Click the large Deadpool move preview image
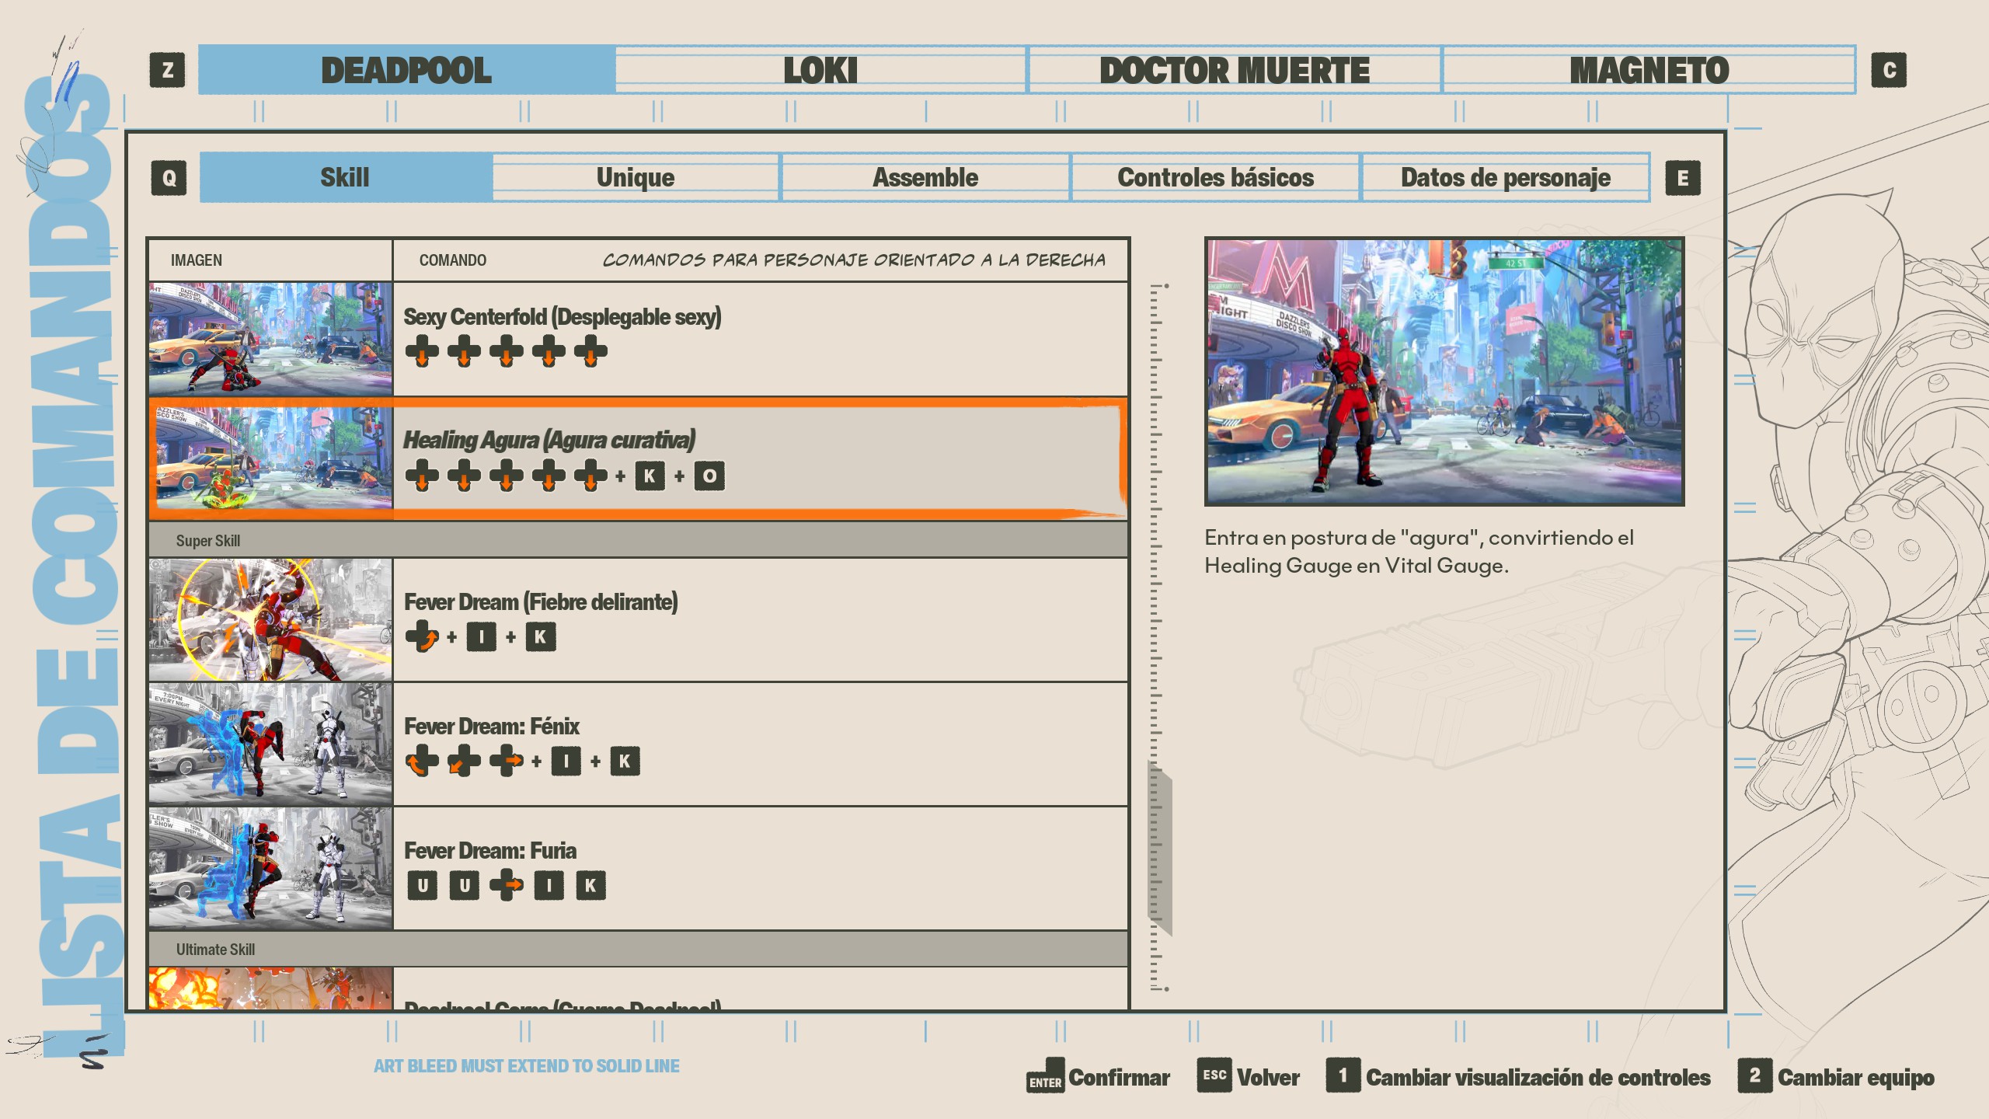This screenshot has height=1119, width=1989. coord(1444,371)
